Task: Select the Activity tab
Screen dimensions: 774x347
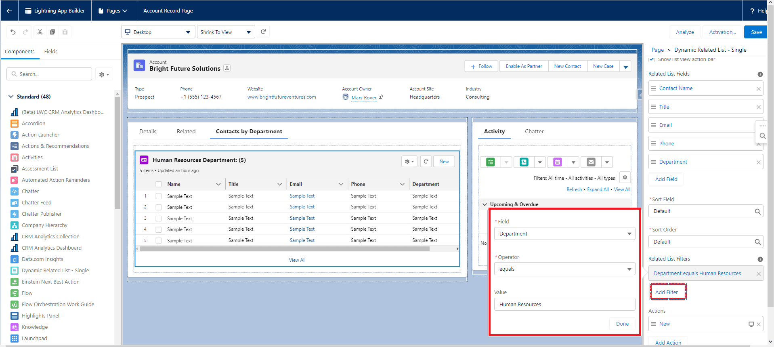Action: coord(494,132)
